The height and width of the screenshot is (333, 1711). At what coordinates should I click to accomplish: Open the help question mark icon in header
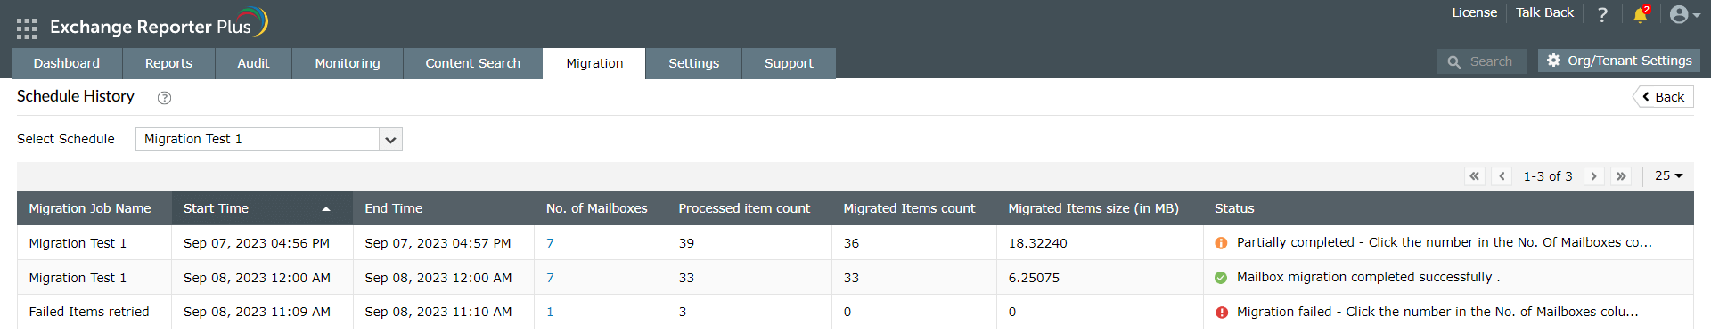[1602, 14]
